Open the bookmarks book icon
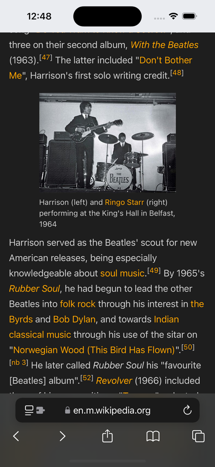 click(x=153, y=436)
